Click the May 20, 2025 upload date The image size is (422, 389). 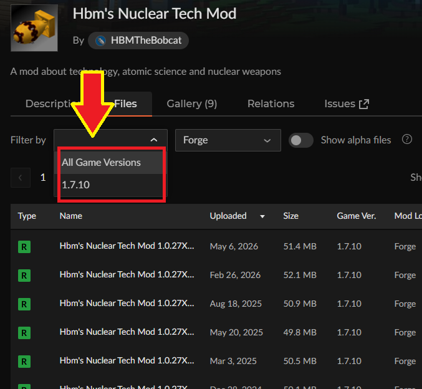[236, 332]
